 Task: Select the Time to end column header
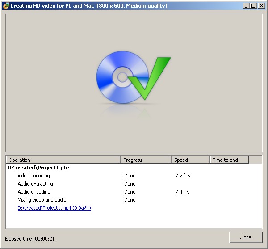(229, 160)
